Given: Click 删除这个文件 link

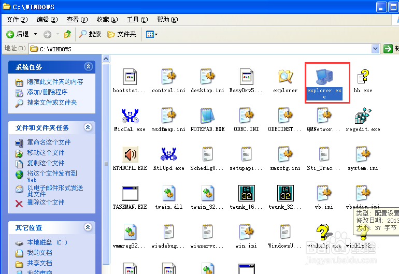Looking at the screenshot, I should coord(46,203).
